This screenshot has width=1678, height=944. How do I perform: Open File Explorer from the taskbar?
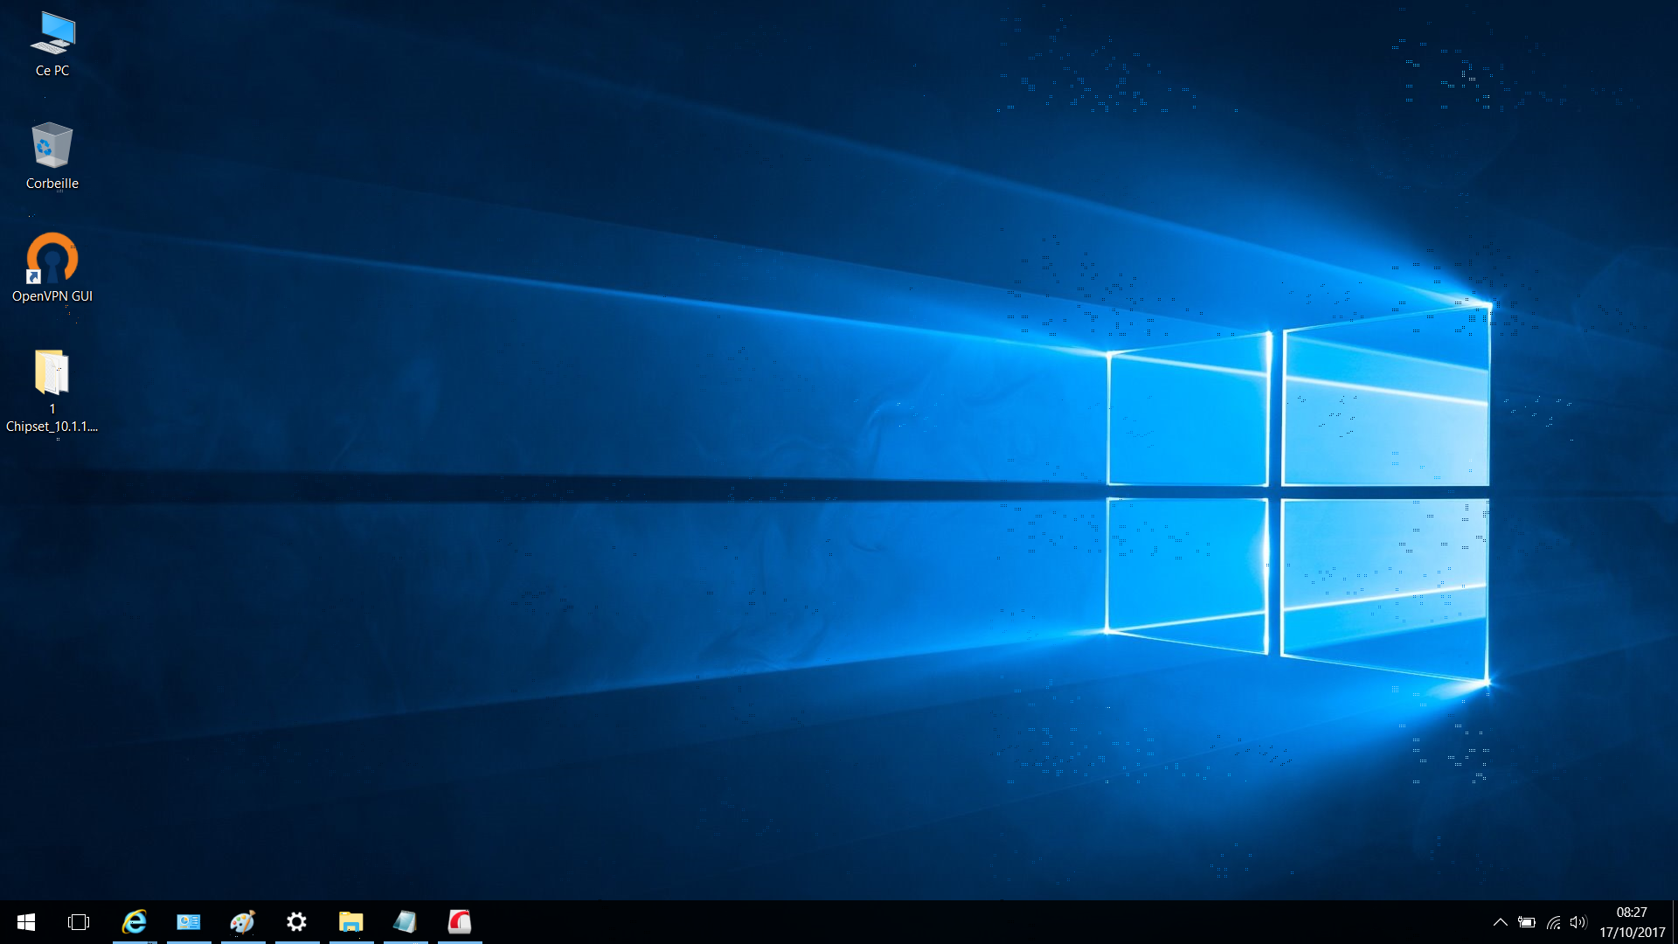(351, 922)
